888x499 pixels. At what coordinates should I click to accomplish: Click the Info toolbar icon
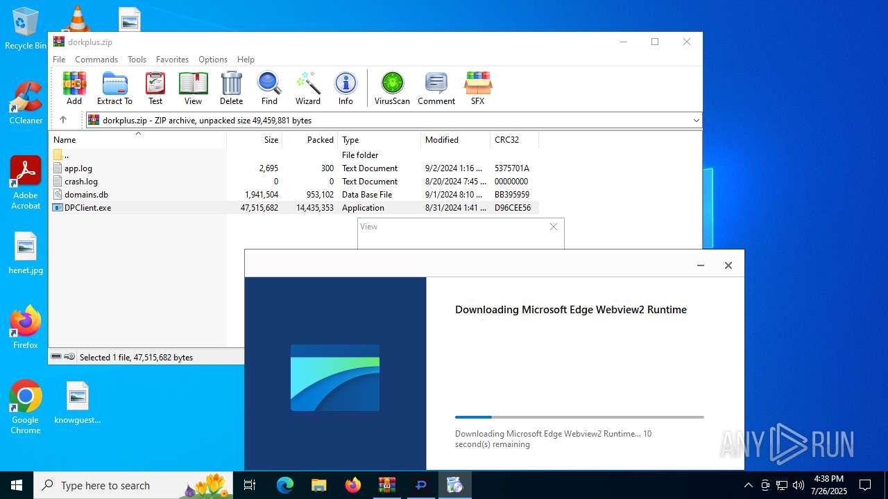[345, 88]
